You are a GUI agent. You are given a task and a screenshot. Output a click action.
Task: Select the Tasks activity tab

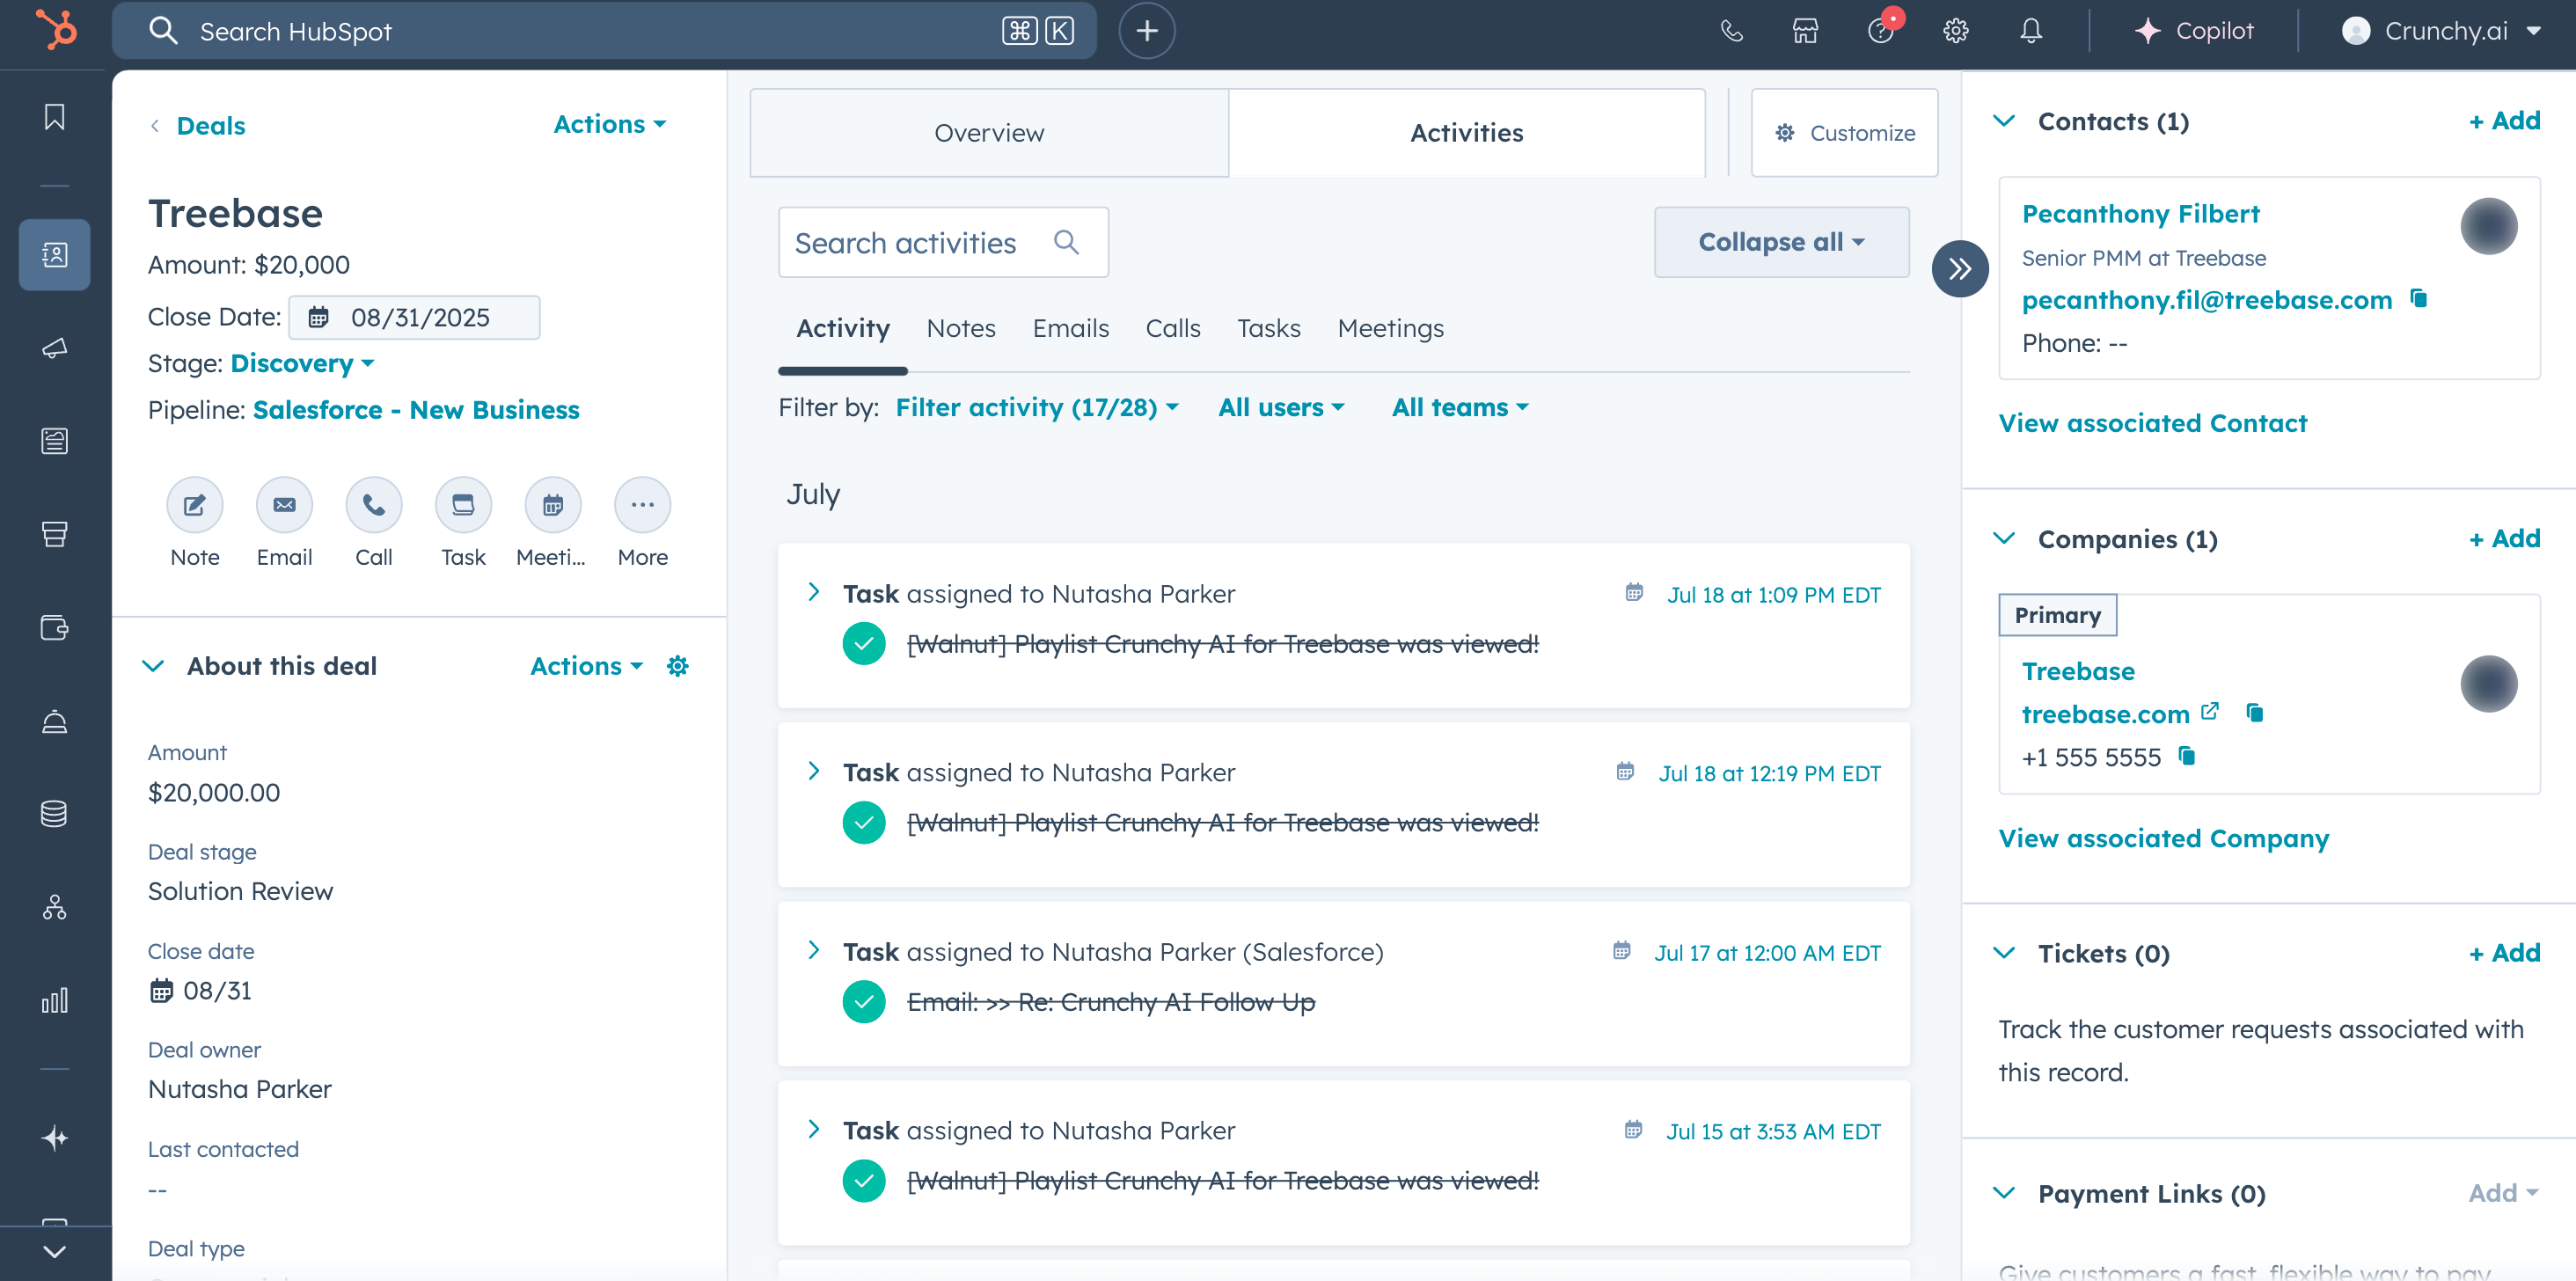(x=1269, y=328)
